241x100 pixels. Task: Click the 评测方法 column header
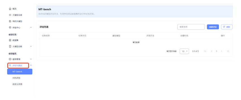pos(150,36)
